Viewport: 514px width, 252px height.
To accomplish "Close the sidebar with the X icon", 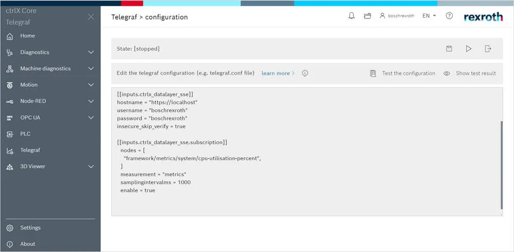I will 91,16.
